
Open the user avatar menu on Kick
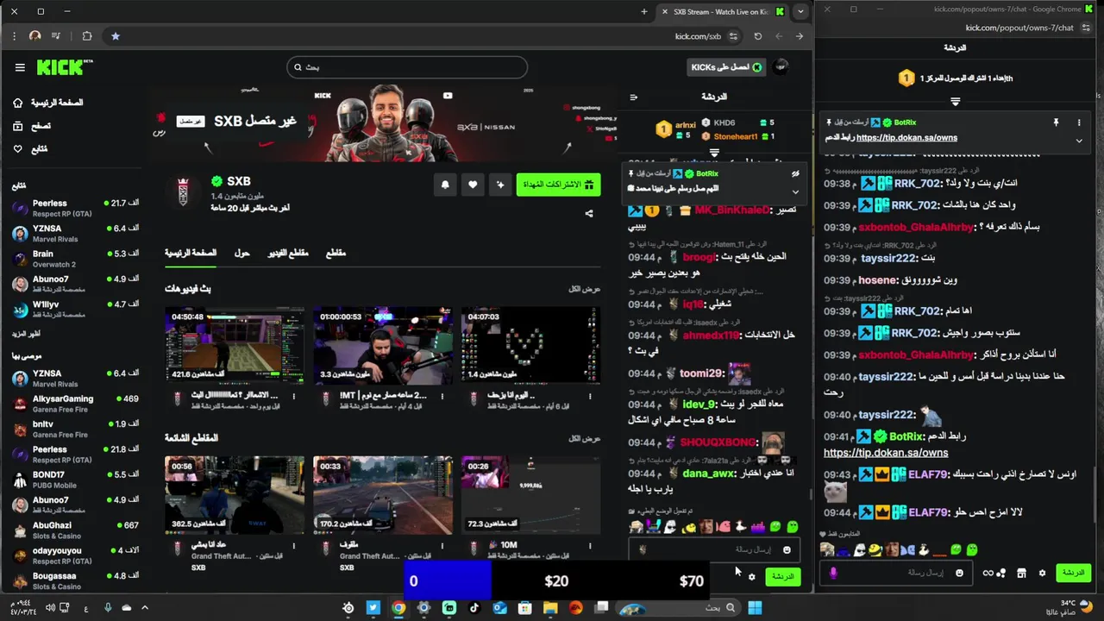781,66
